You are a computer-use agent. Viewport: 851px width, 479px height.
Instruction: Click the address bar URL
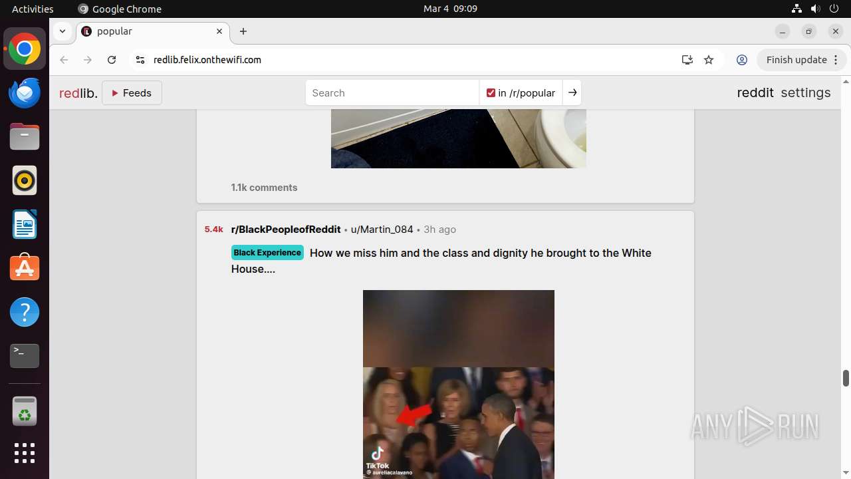click(207, 60)
